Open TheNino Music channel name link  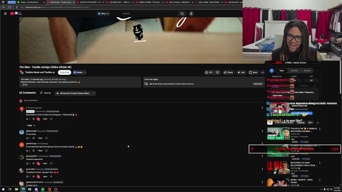pyautogui.click(x=38, y=73)
